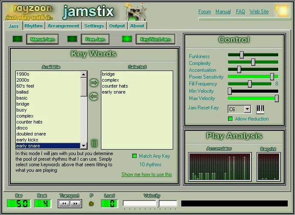Add keyword with the right arrow icon
Screen dimensions: 295x215
pyautogui.click(x=94, y=83)
